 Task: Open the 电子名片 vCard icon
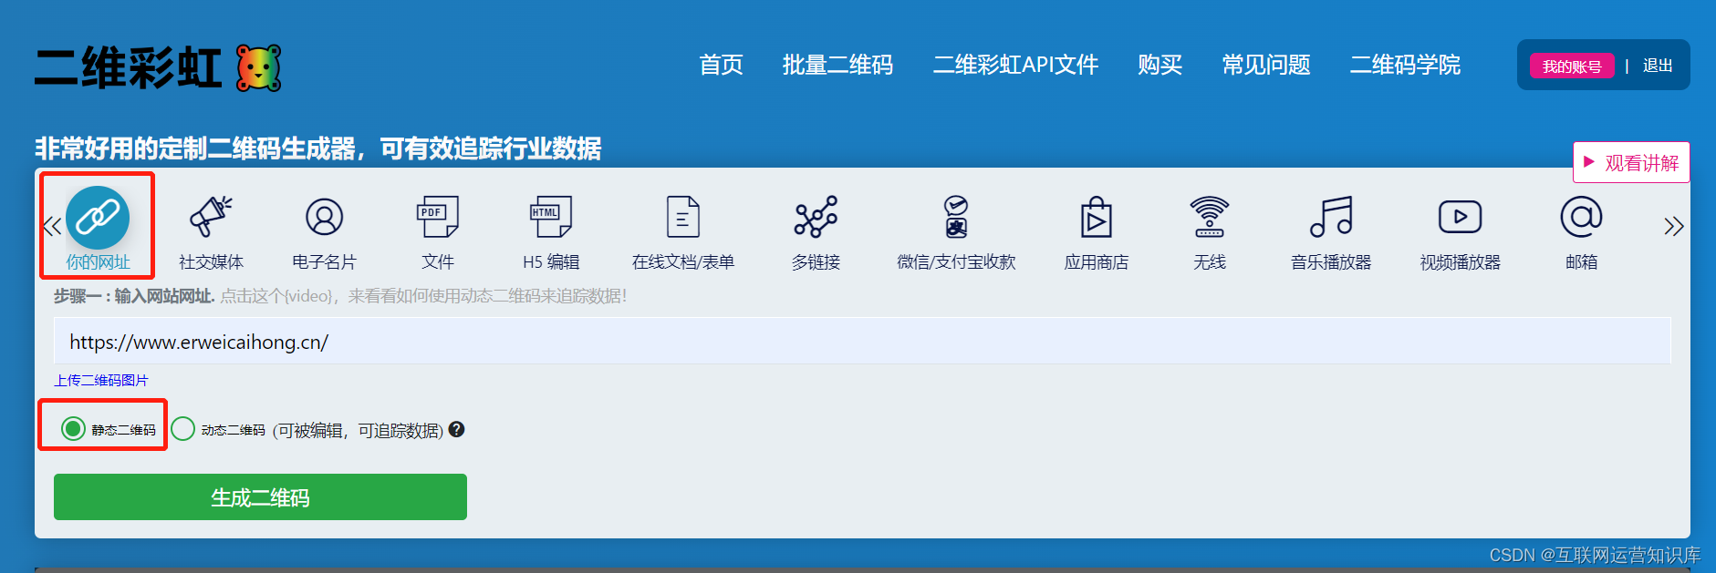(x=324, y=217)
